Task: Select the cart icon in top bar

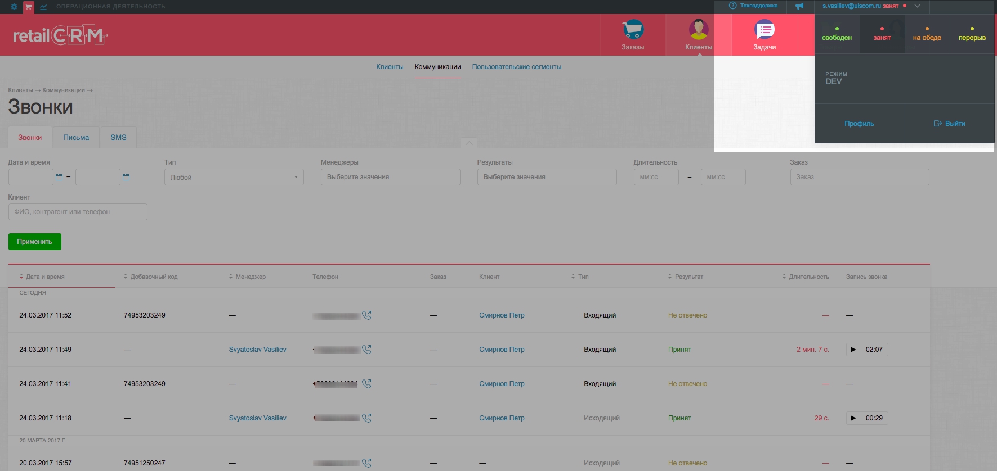Action: click(28, 7)
